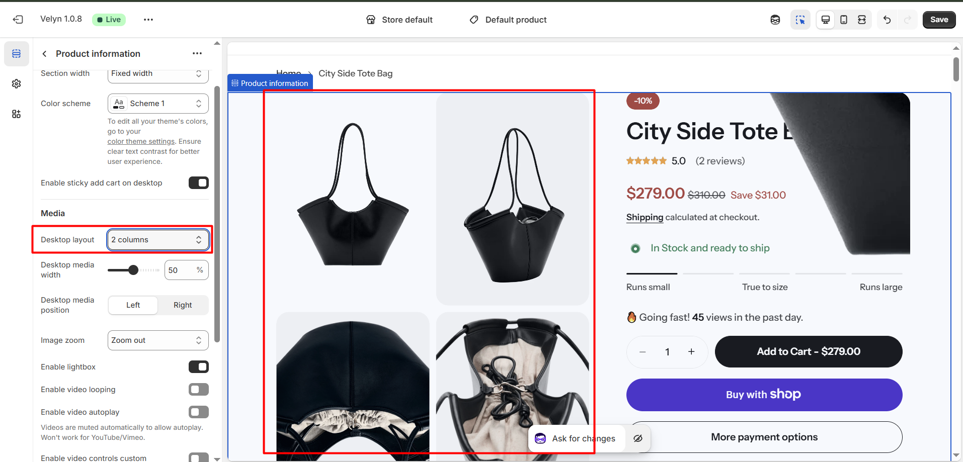Open the Default product selector

(509, 20)
